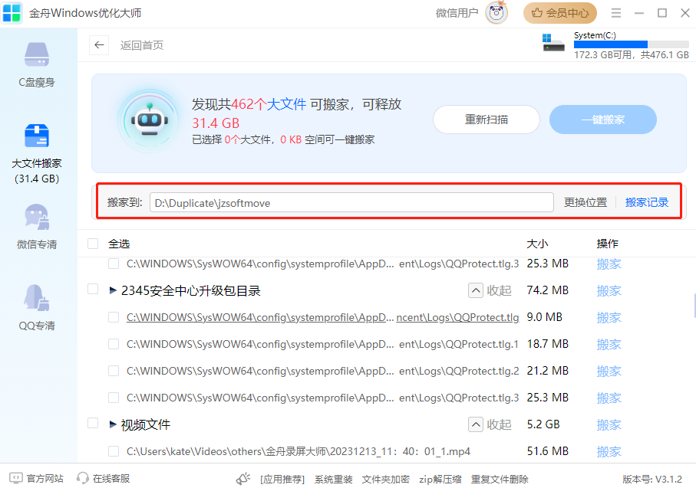Check the 01_1.mp4 video file
Screen dimensions: 696x488
(x=114, y=451)
